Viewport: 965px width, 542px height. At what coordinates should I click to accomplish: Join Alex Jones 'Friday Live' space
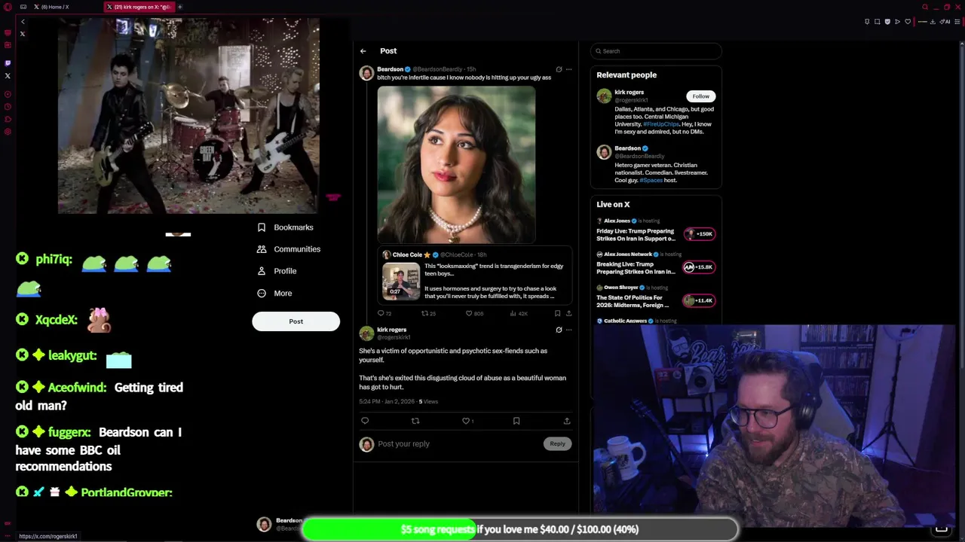pyautogui.click(x=636, y=235)
